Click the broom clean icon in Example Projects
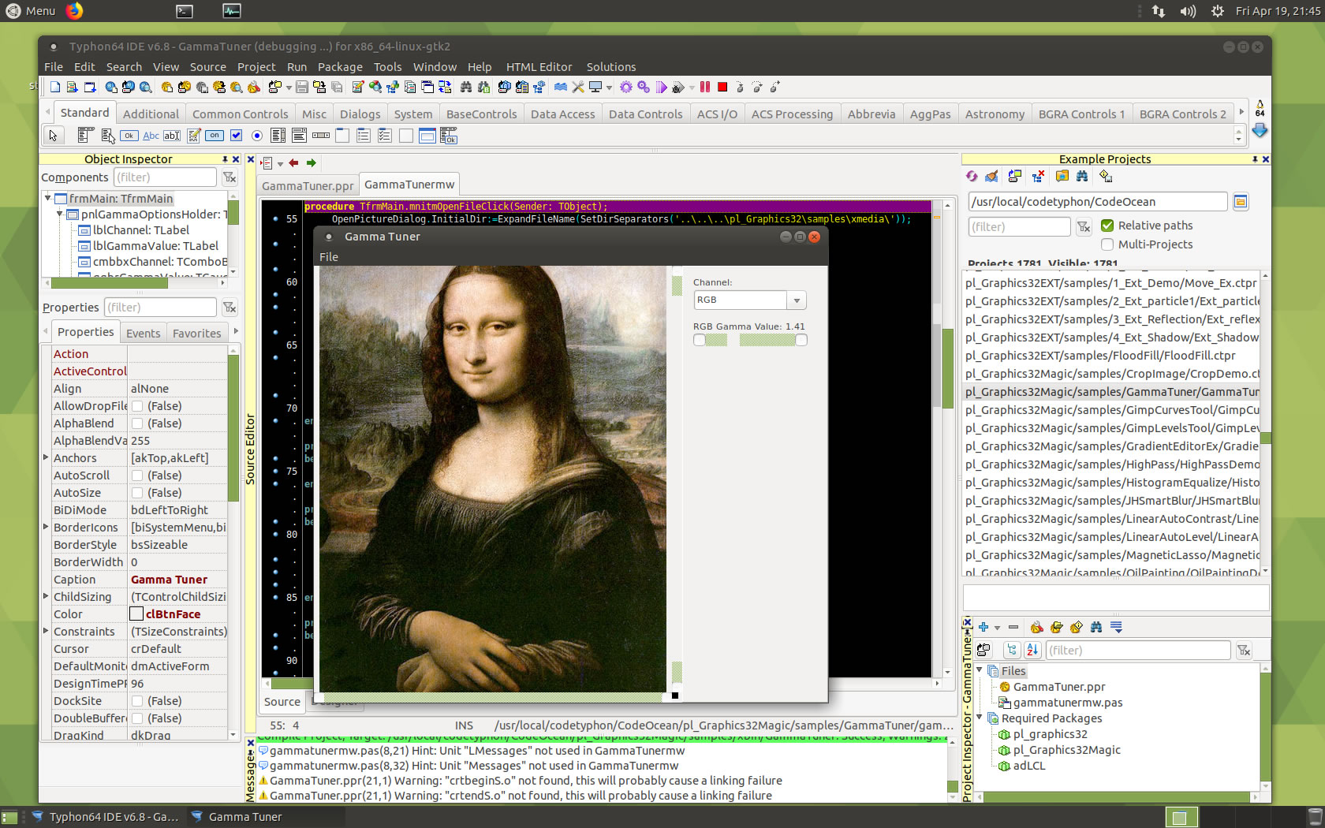This screenshot has height=828, width=1325. pyautogui.click(x=992, y=176)
